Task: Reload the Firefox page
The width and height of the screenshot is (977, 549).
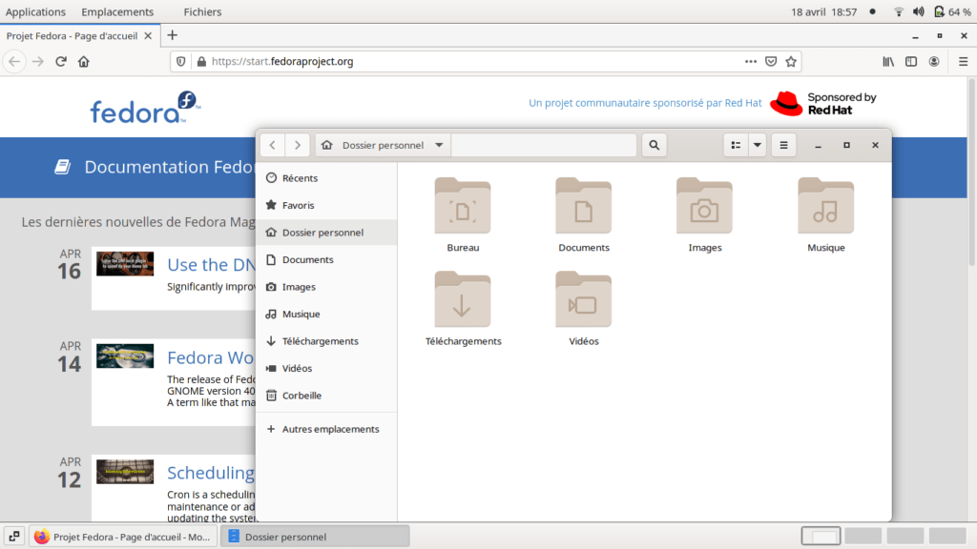Action: (x=61, y=62)
